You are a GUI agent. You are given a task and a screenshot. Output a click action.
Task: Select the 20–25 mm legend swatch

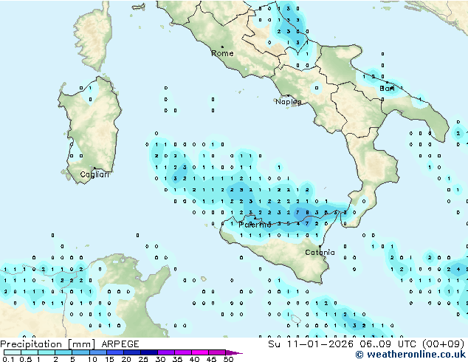131,352
